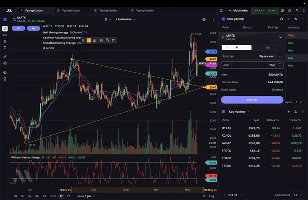The image size is (308, 200).
Task: Switch to fourth Yeni görünüm tab
Action: tap(145, 10)
